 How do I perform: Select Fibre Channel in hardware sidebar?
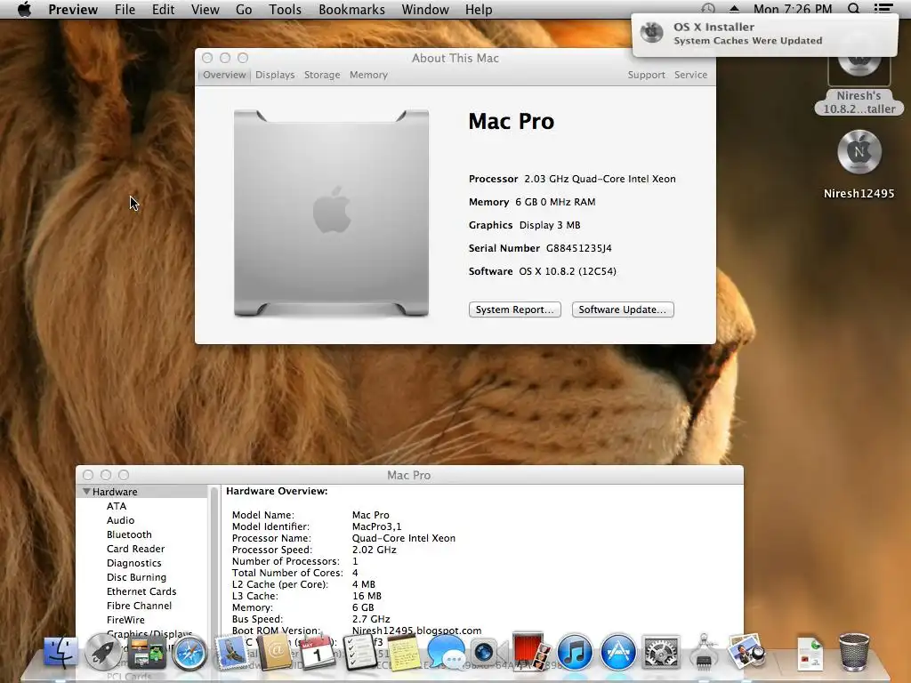(139, 606)
